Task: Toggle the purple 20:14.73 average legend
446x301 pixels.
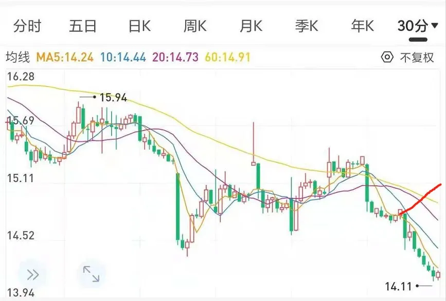Action: 175,57
